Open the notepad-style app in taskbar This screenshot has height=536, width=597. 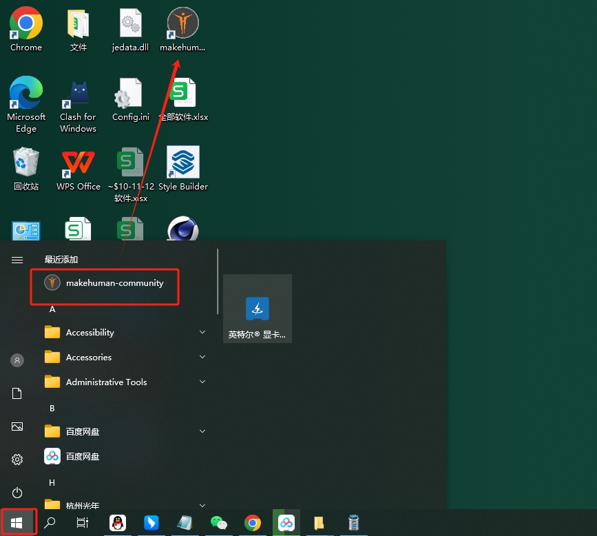point(185,523)
